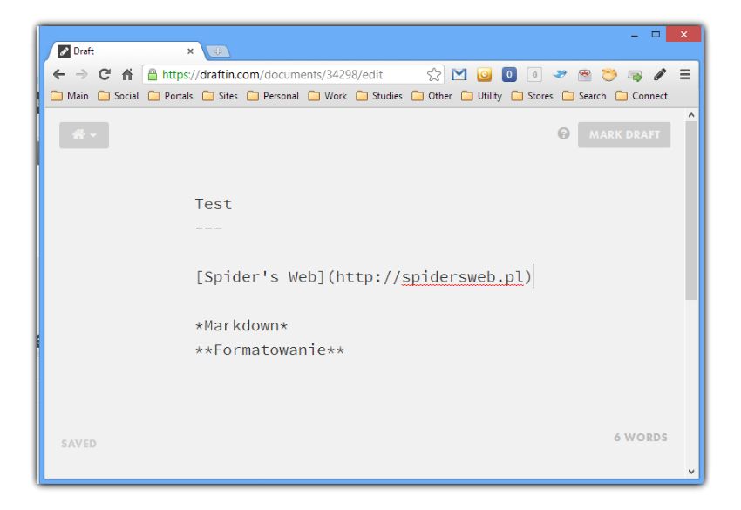
Task: Open the Portals bookmarks folder
Action: point(171,96)
